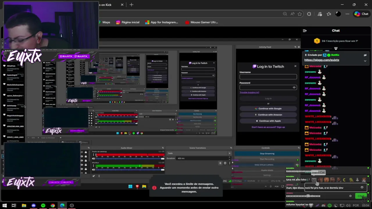372x209 pixels.
Task: Open Task View on the taskbar
Action: click(x=14, y=206)
